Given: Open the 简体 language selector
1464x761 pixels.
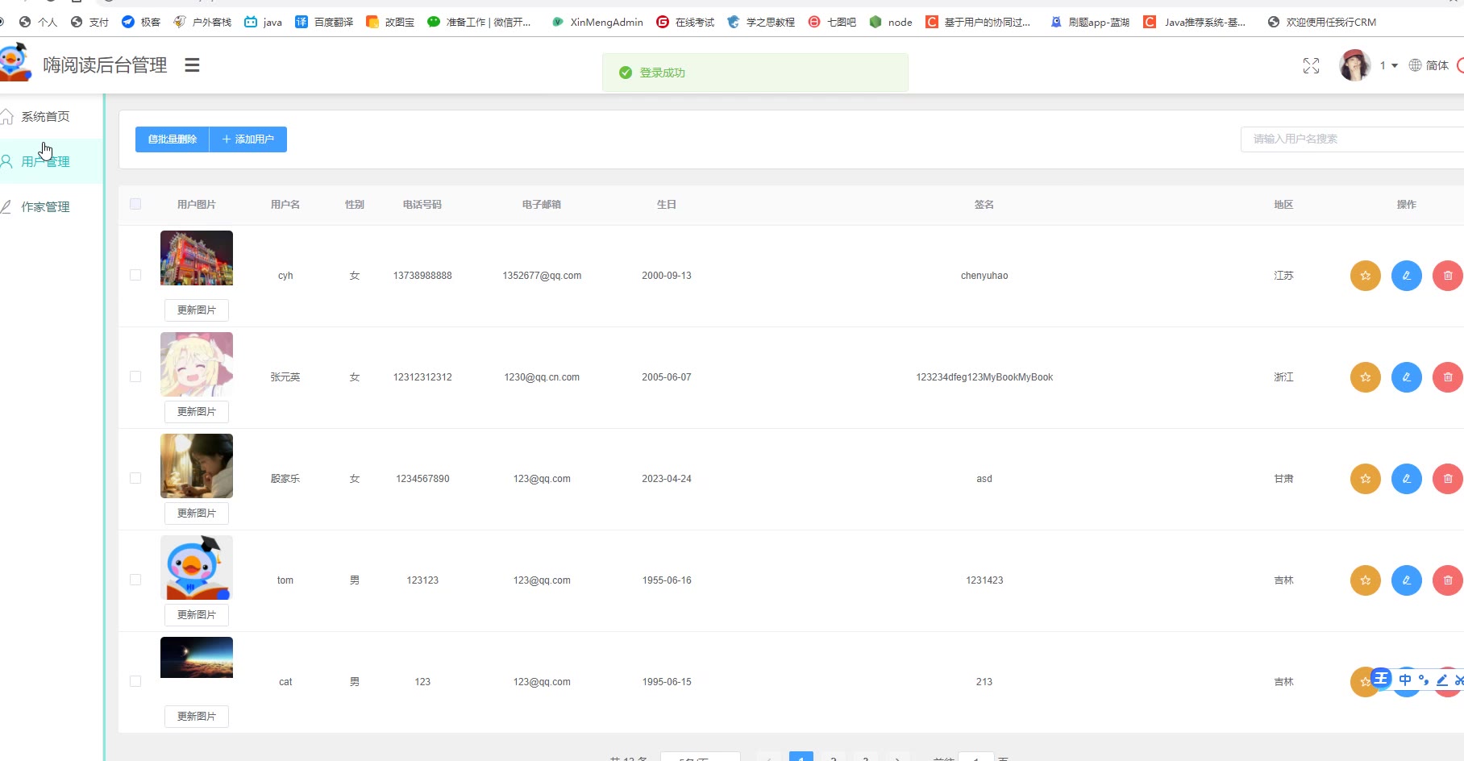Looking at the screenshot, I should click(1429, 65).
